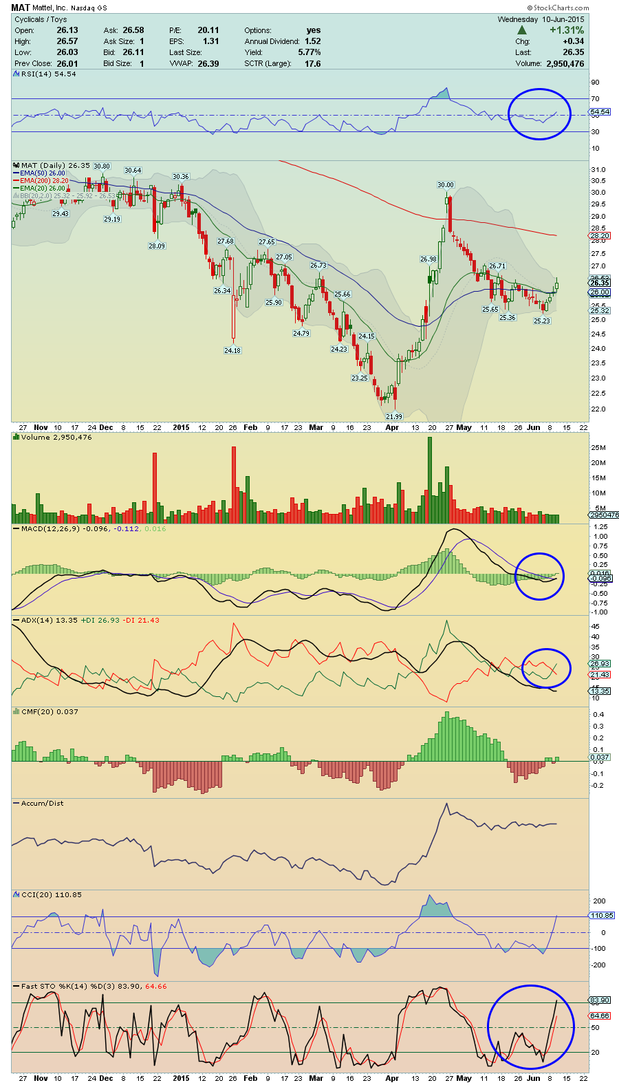Click the Annual Dividend value 1.52

pos(313,41)
